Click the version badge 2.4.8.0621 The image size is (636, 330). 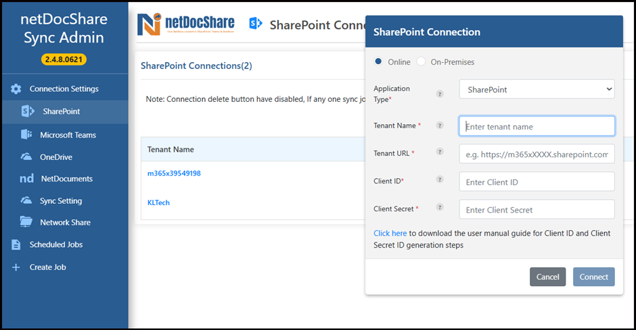[64, 59]
